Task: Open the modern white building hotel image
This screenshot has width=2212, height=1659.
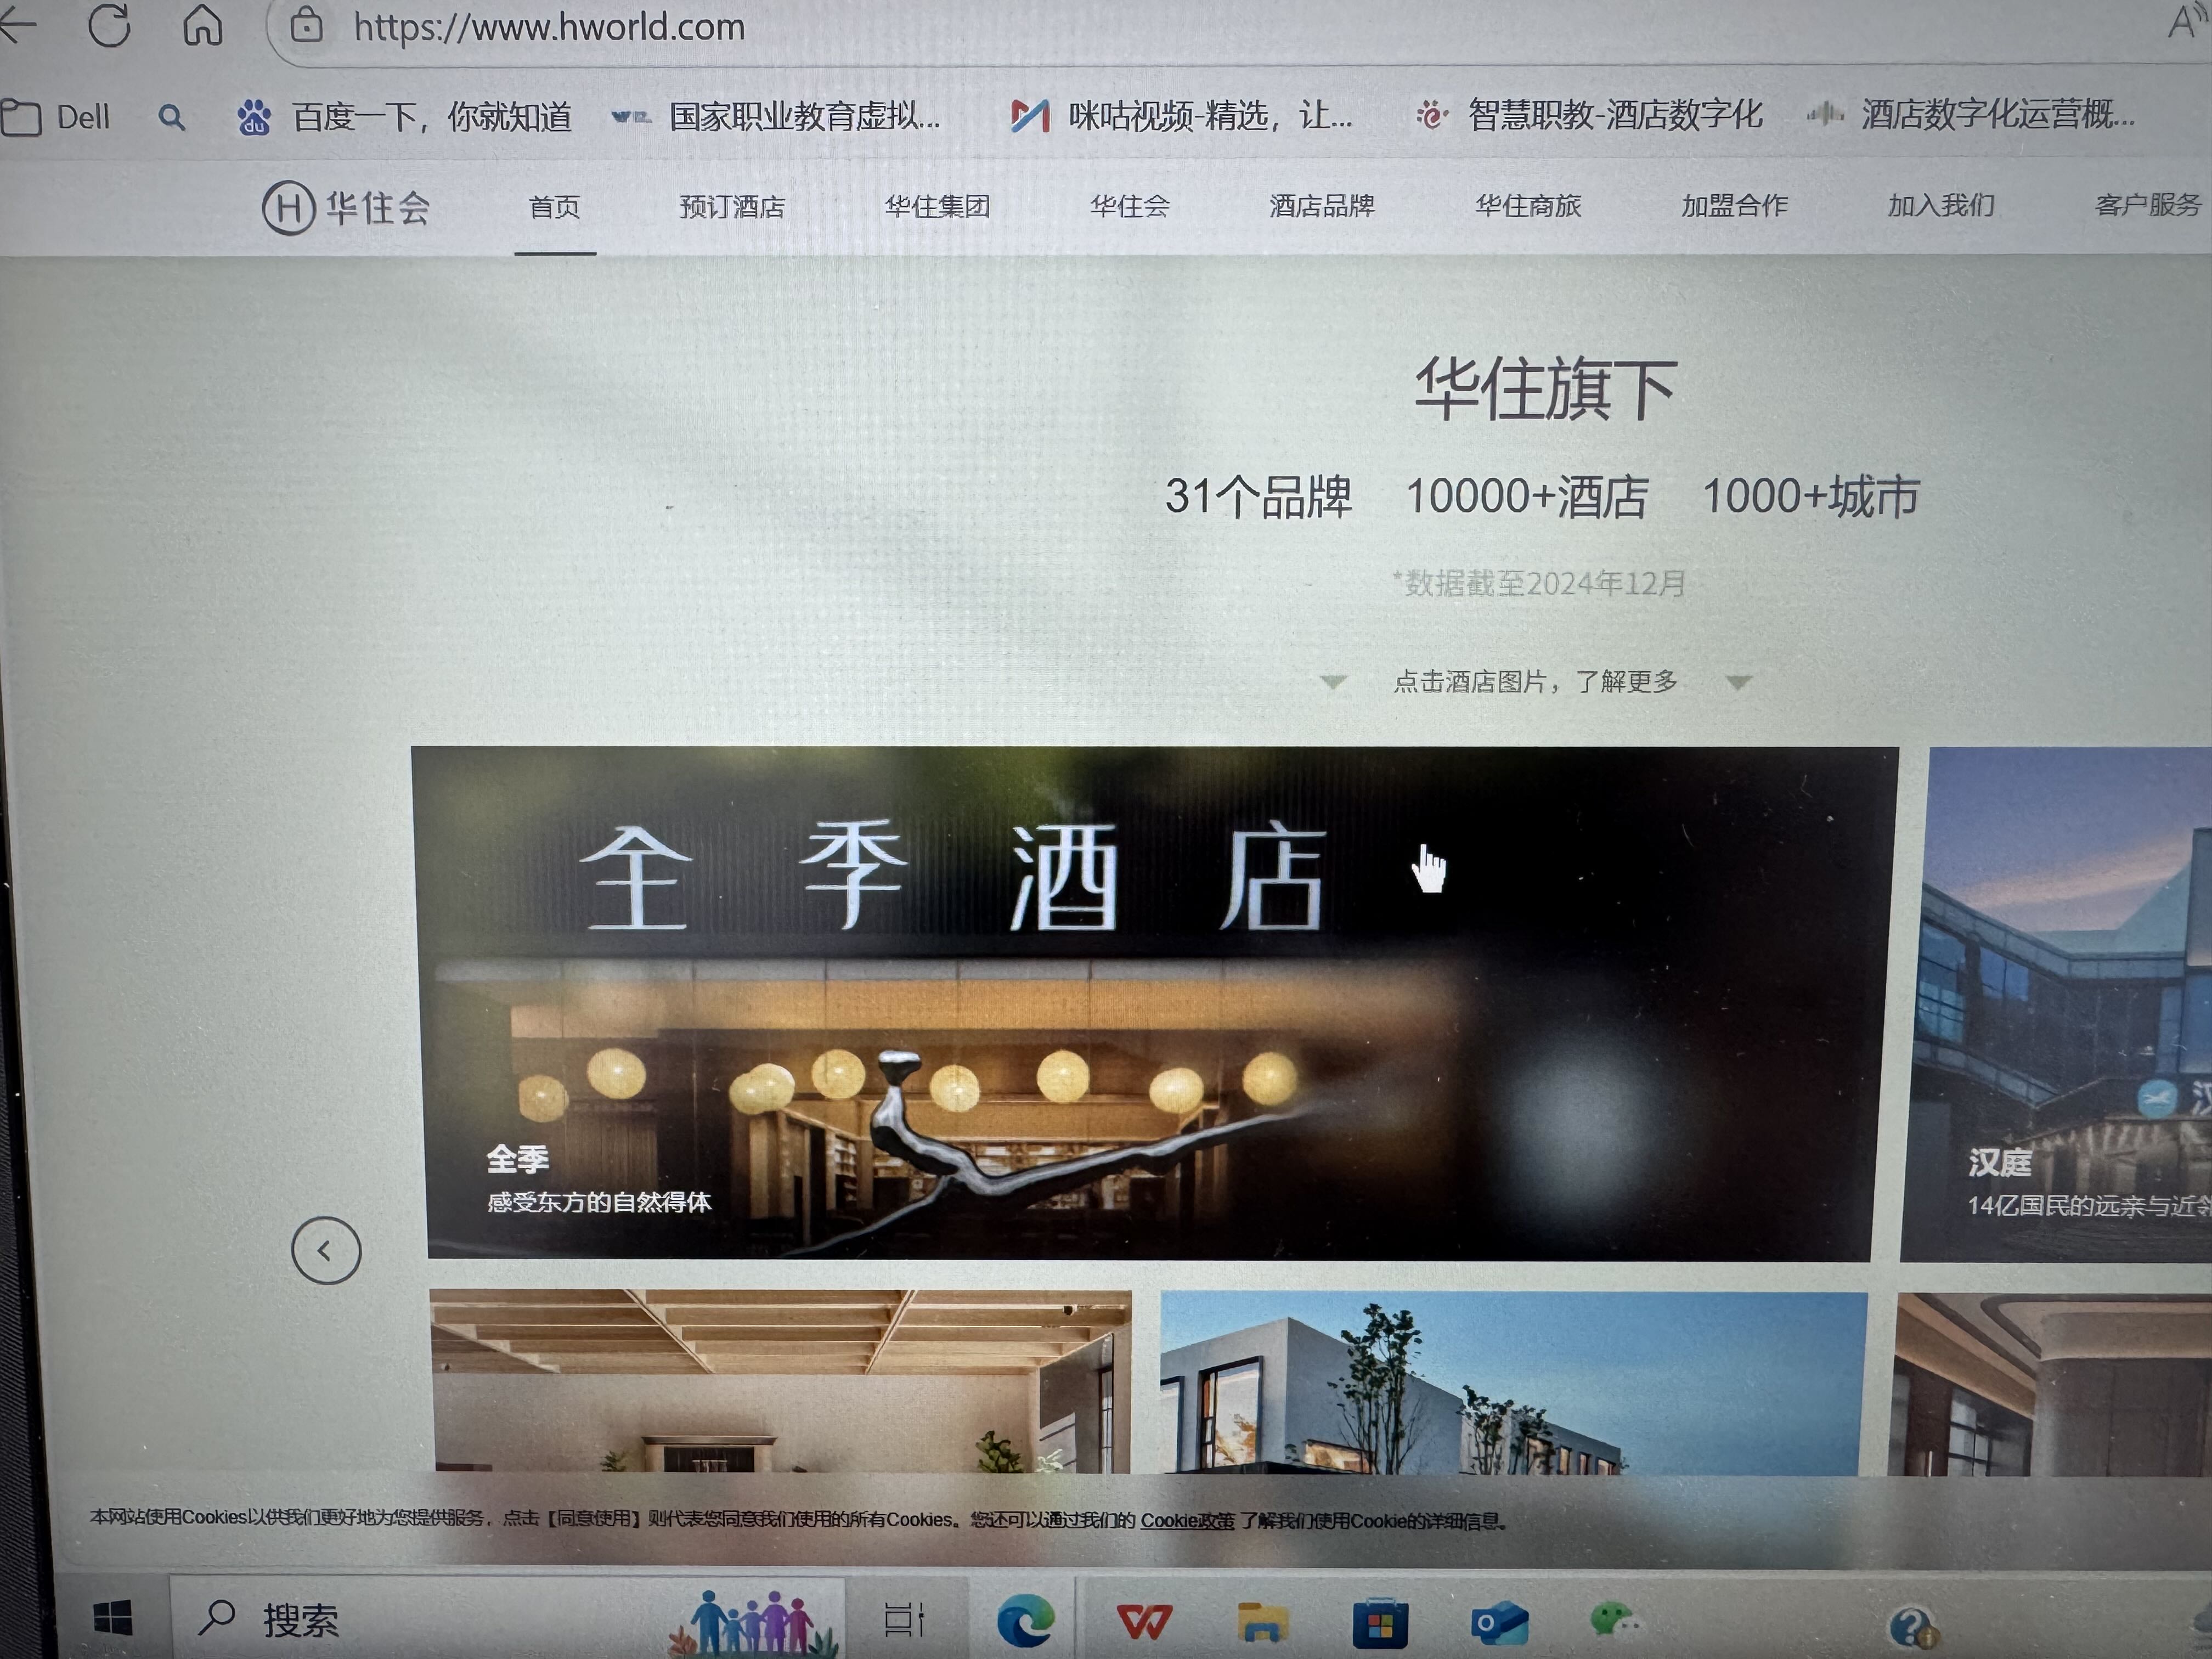Action: [x=1513, y=1383]
